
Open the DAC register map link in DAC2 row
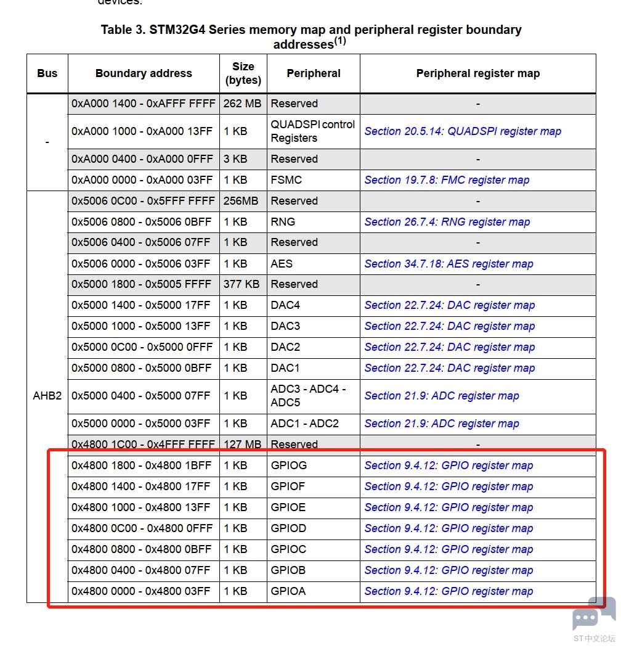[x=449, y=347]
